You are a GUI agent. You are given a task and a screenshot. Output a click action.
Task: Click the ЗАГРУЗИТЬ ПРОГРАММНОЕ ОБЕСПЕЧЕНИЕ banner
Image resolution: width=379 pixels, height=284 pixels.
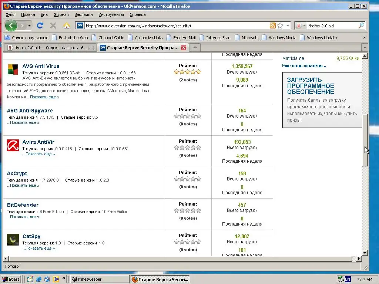coord(322,100)
